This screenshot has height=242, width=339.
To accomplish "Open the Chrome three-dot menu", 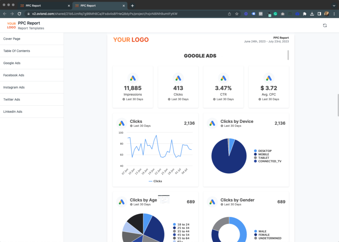I will pyautogui.click(x=334, y=14).
